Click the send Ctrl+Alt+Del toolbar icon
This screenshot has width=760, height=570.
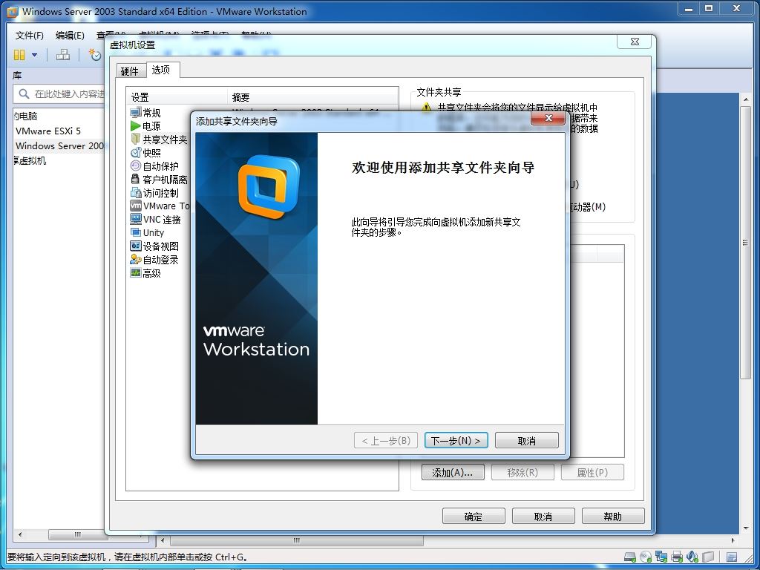pyautogui.click(x=62, y=55)
